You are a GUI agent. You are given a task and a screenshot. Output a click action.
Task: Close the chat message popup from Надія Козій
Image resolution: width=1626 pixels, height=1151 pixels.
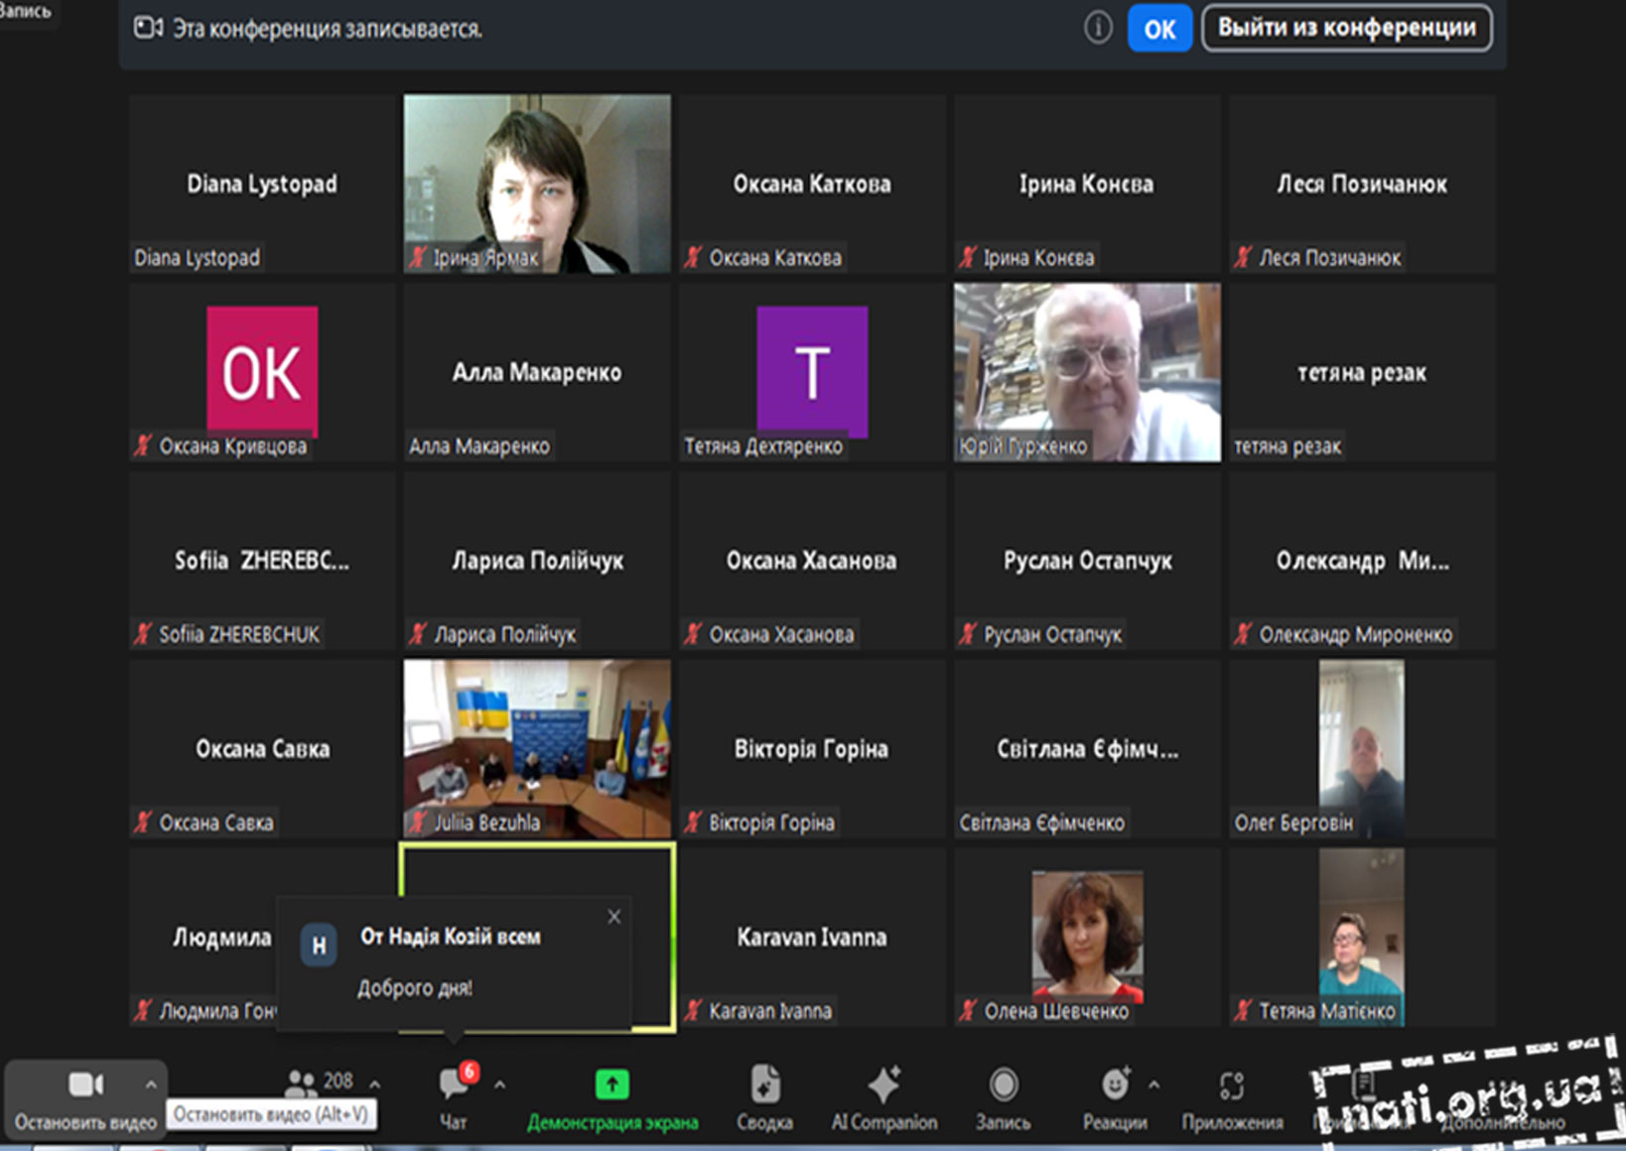coord(614,917)
